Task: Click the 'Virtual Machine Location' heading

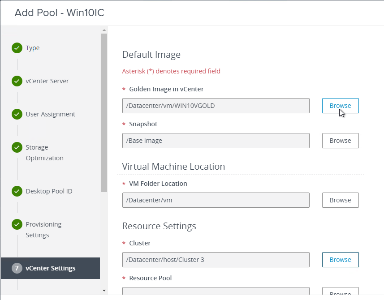Action: tap(173, 167)
